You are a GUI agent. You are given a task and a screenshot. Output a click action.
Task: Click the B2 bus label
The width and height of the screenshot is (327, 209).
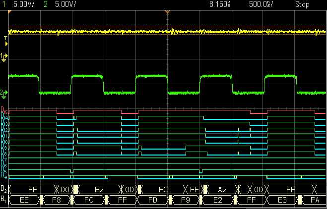(4, 189)
